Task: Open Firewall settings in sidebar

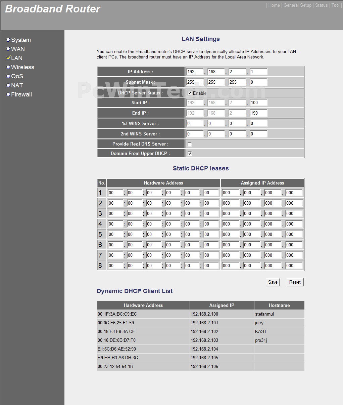Action: coord(21,94)
